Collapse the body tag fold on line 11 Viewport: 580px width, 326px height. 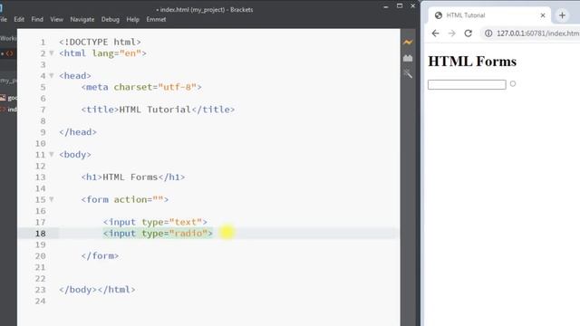pos(52,155)
